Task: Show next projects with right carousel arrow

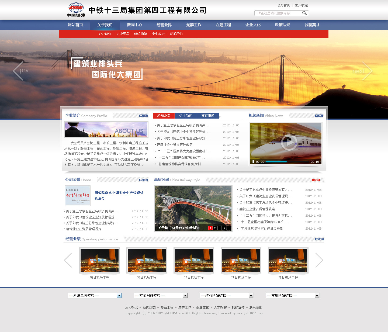Action: 319,260
